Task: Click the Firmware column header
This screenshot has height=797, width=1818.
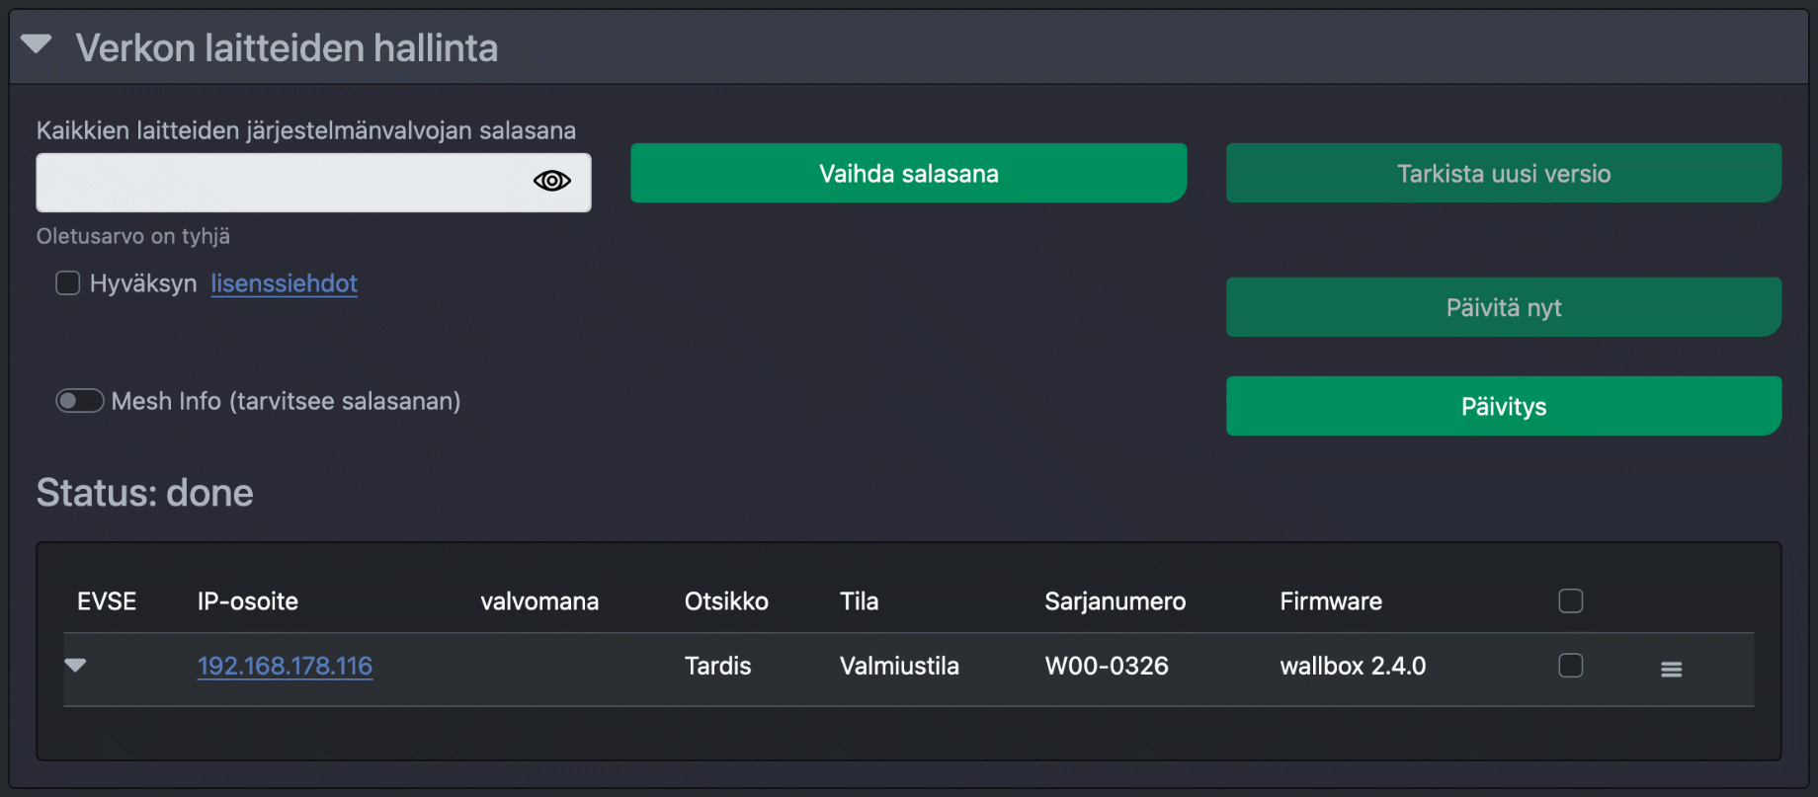Action: coord(1330,601)
